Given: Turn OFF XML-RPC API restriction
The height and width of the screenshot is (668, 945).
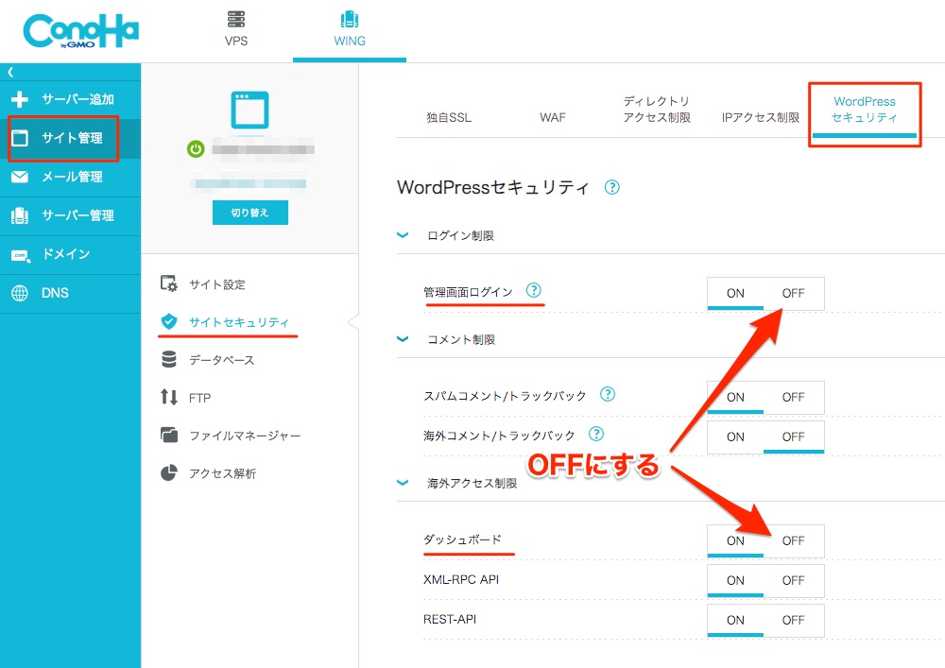Looking at the screenshot, I should [793, 581].
